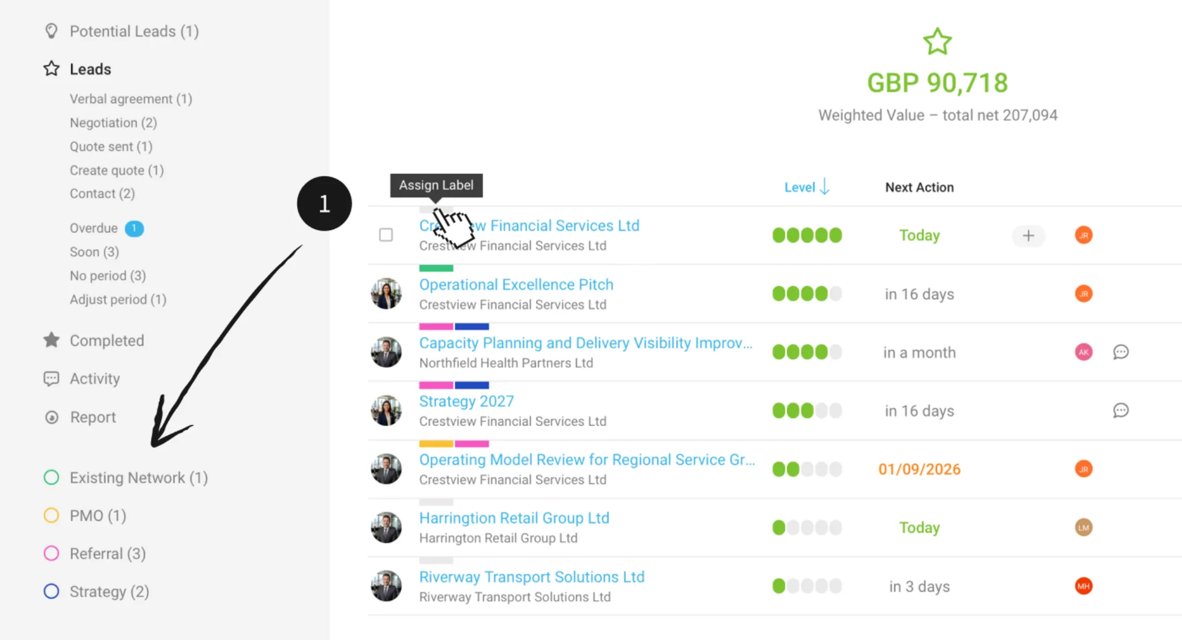Open the Overdue filter with badge
1182x640 pixels.
pos(107,228)
